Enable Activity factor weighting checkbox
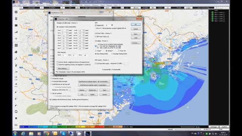Screen dimensions: 242x136 pyautogui.click(x=57, y=62)
